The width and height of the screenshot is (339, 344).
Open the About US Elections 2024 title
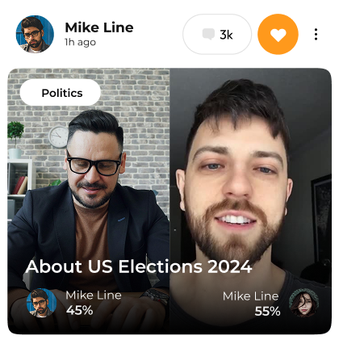point(139,266)
